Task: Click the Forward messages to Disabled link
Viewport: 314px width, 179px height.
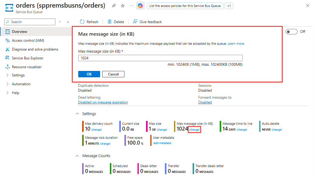Action: click(x=205, y=102)
